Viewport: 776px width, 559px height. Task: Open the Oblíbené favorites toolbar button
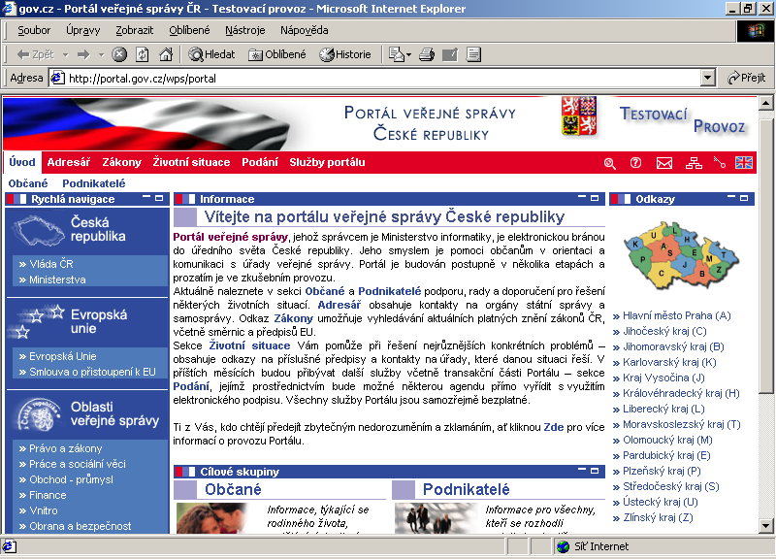(x=277, y=54)
